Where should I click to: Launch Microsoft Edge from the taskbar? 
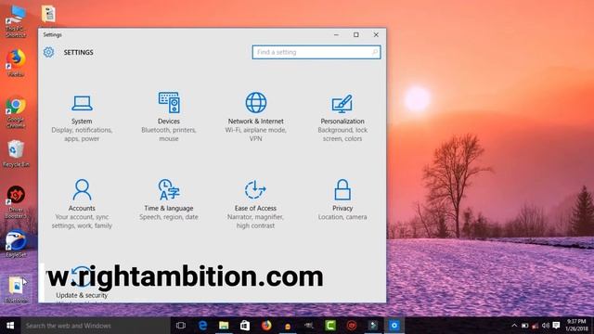click(202, 326)
